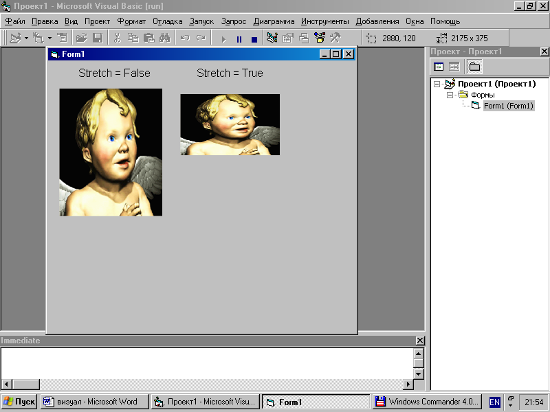
Task: Click the Save Project floppy icon
Action: coord(98,38)
